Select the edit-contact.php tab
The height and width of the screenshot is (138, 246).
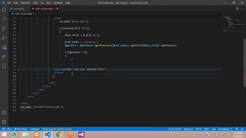(44, 8)
